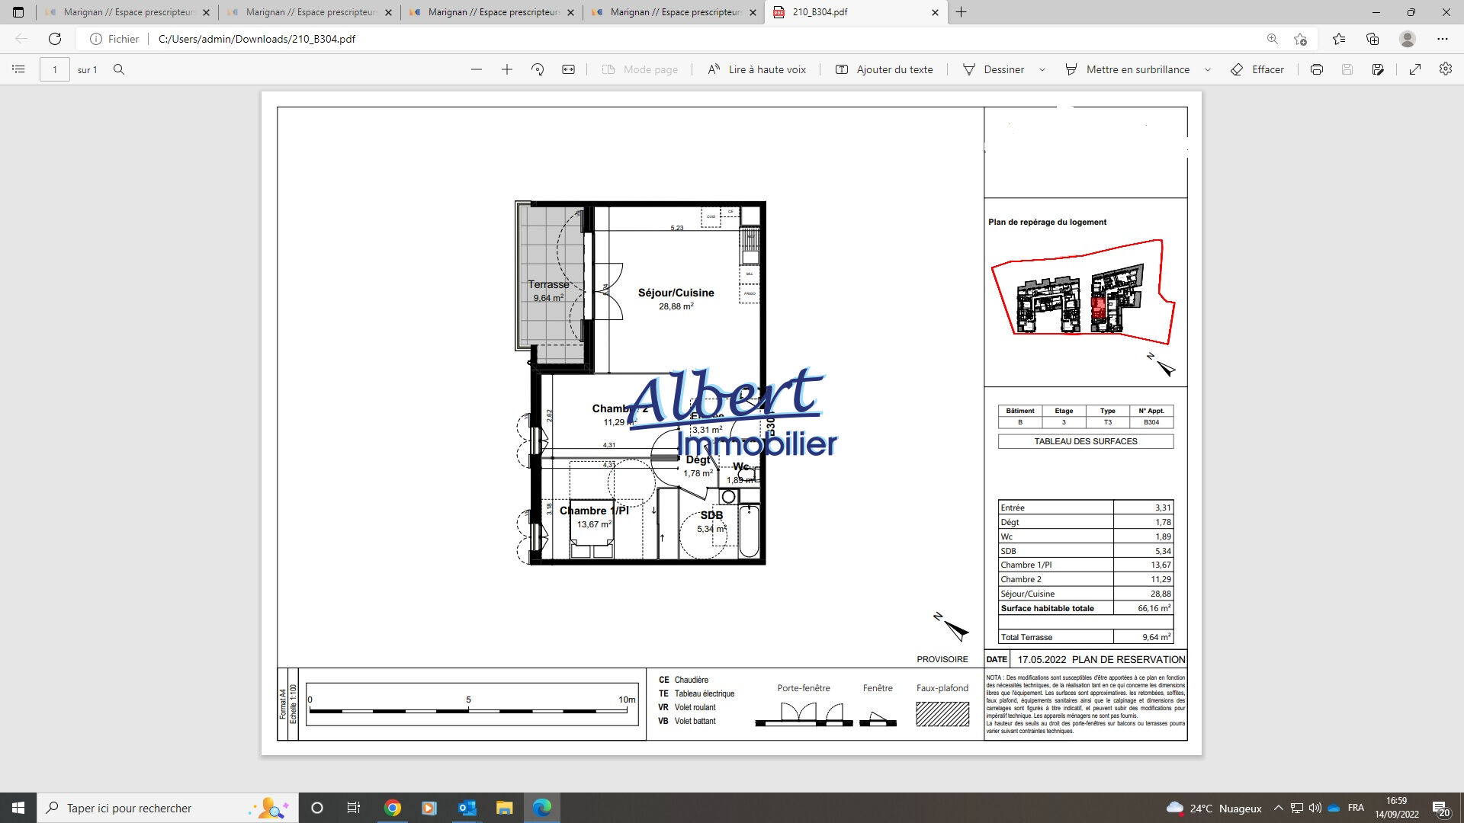The width and height of the screenshot is (1464, 823).
Task: Expand highlight color dropdown arrow
Action: click(x=1208, y=69)
